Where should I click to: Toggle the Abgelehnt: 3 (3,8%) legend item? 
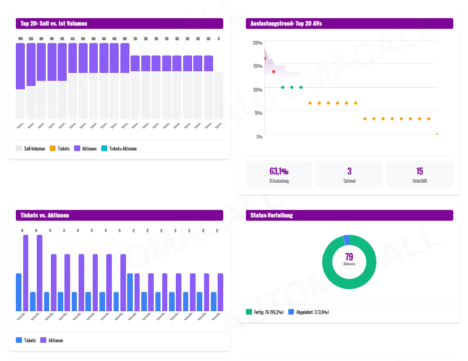pyautogui.click(x=308, y=312)
